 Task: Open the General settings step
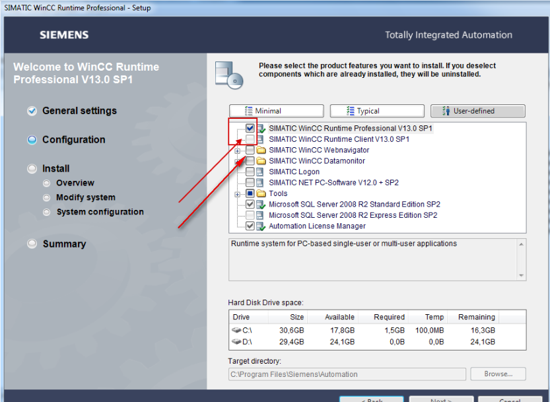tap(80, 111)
